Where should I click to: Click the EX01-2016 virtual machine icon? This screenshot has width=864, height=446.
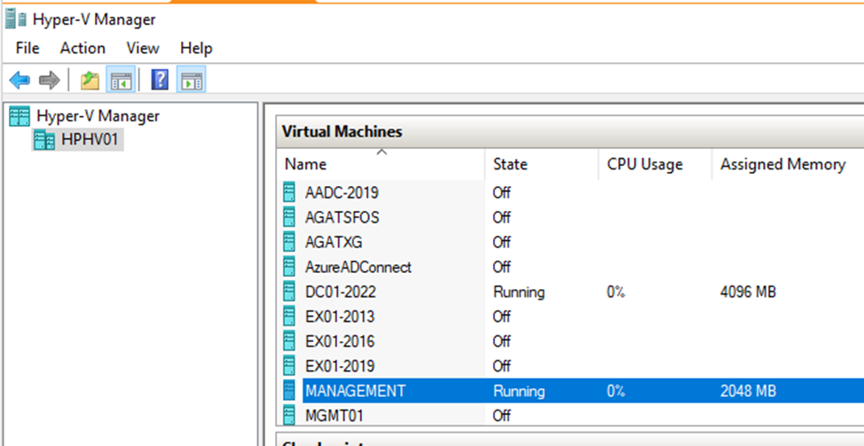[289, 341]
